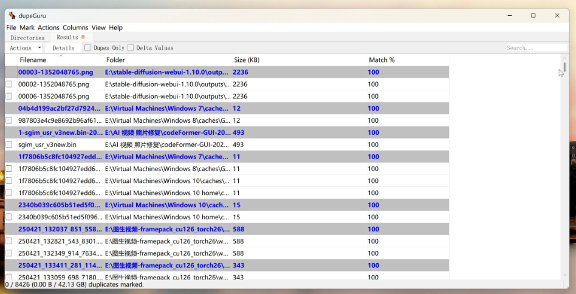
Task: Click the Match % column header
Action: pyautogui.click(x=382, y=60)
